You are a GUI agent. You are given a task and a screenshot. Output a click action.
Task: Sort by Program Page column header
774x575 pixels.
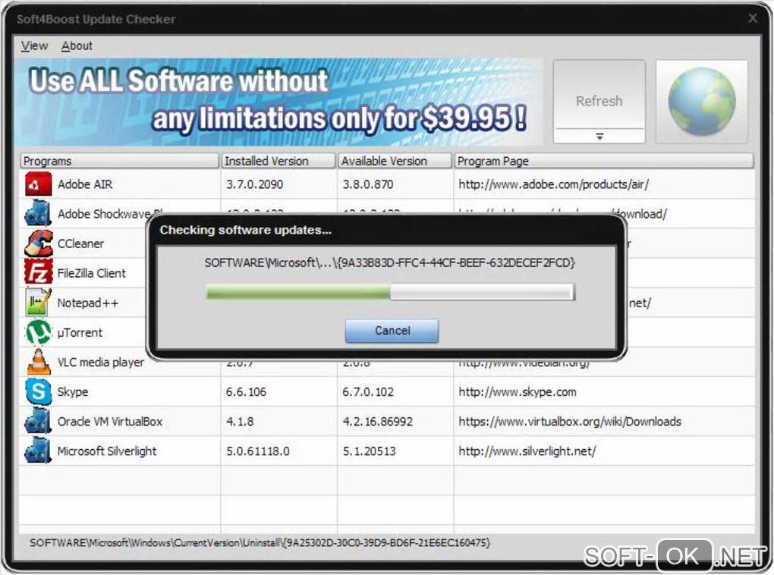(x=604, y=161)
